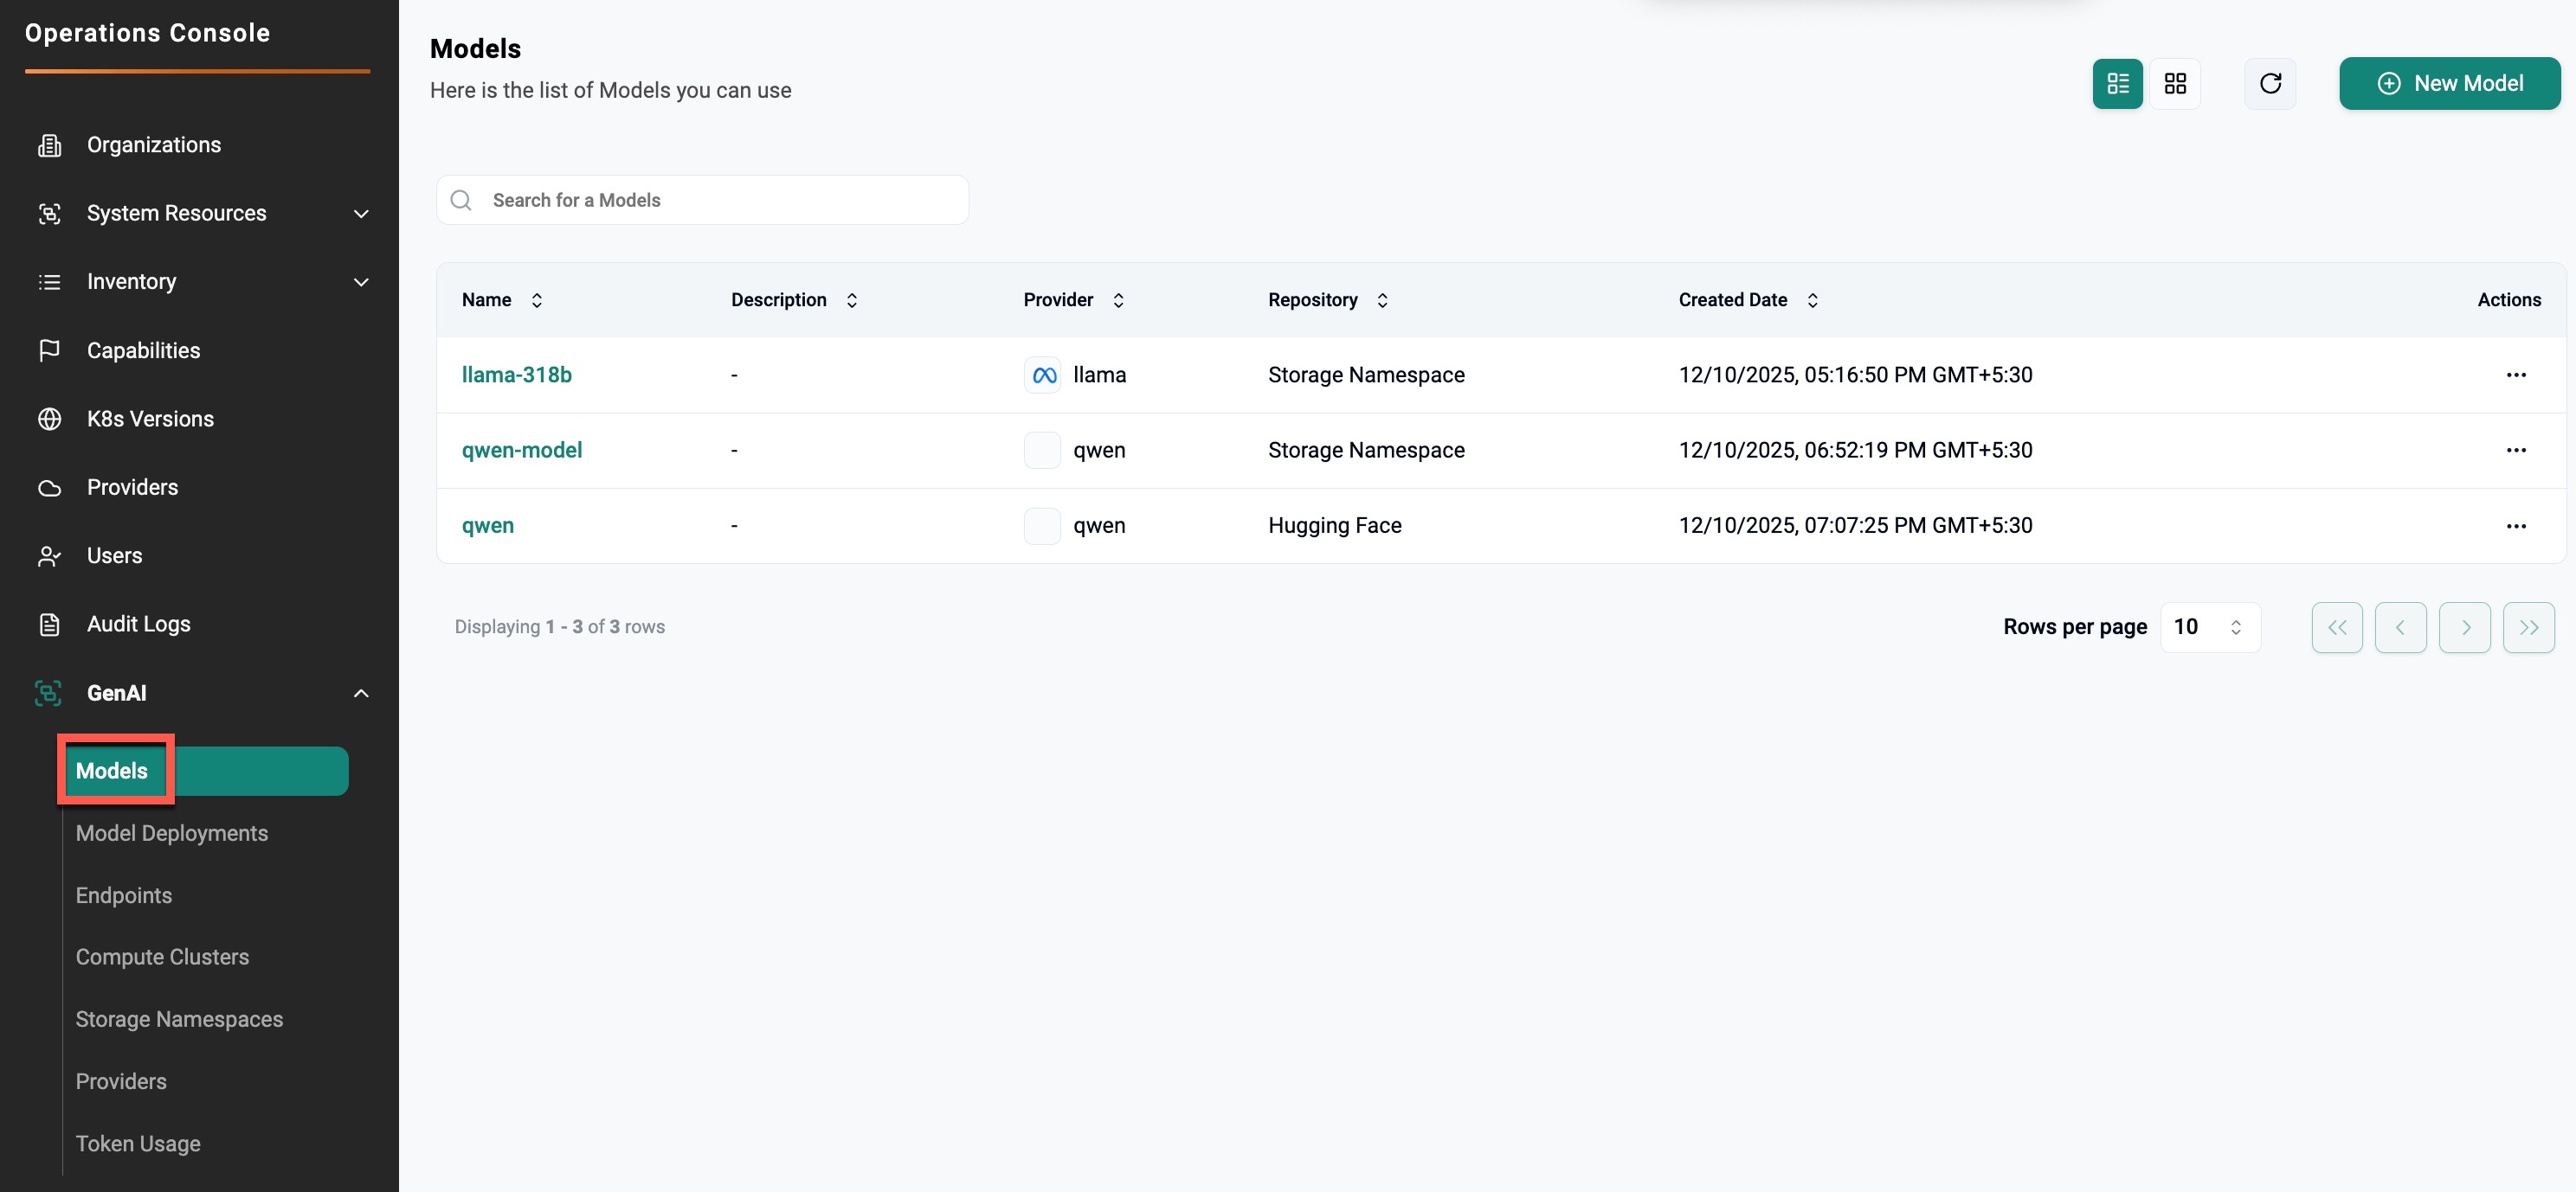
Task: Click the Audit Logs document icon
Action: (49, 625)
